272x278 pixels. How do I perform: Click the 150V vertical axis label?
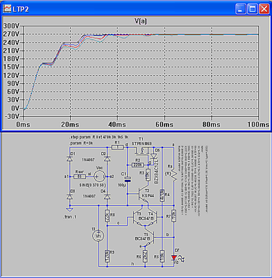tap(11, 67)
